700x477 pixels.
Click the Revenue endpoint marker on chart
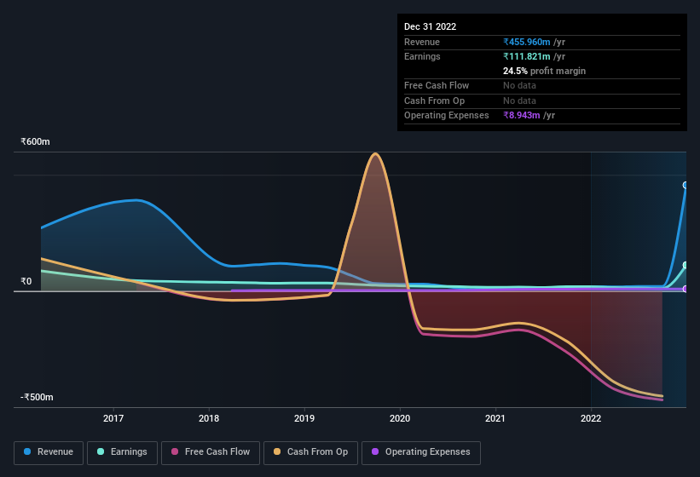pyautogui.click(x=686, y=185)
